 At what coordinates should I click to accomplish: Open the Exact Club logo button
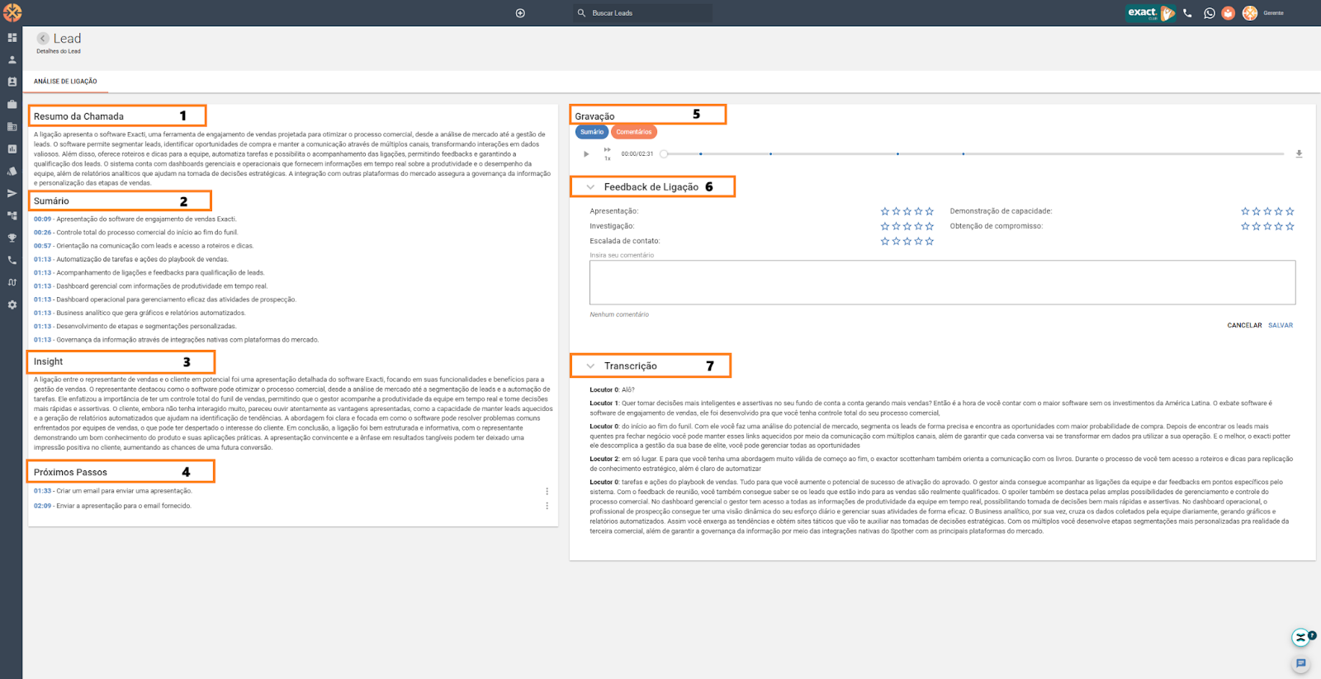pos(1150,13)
